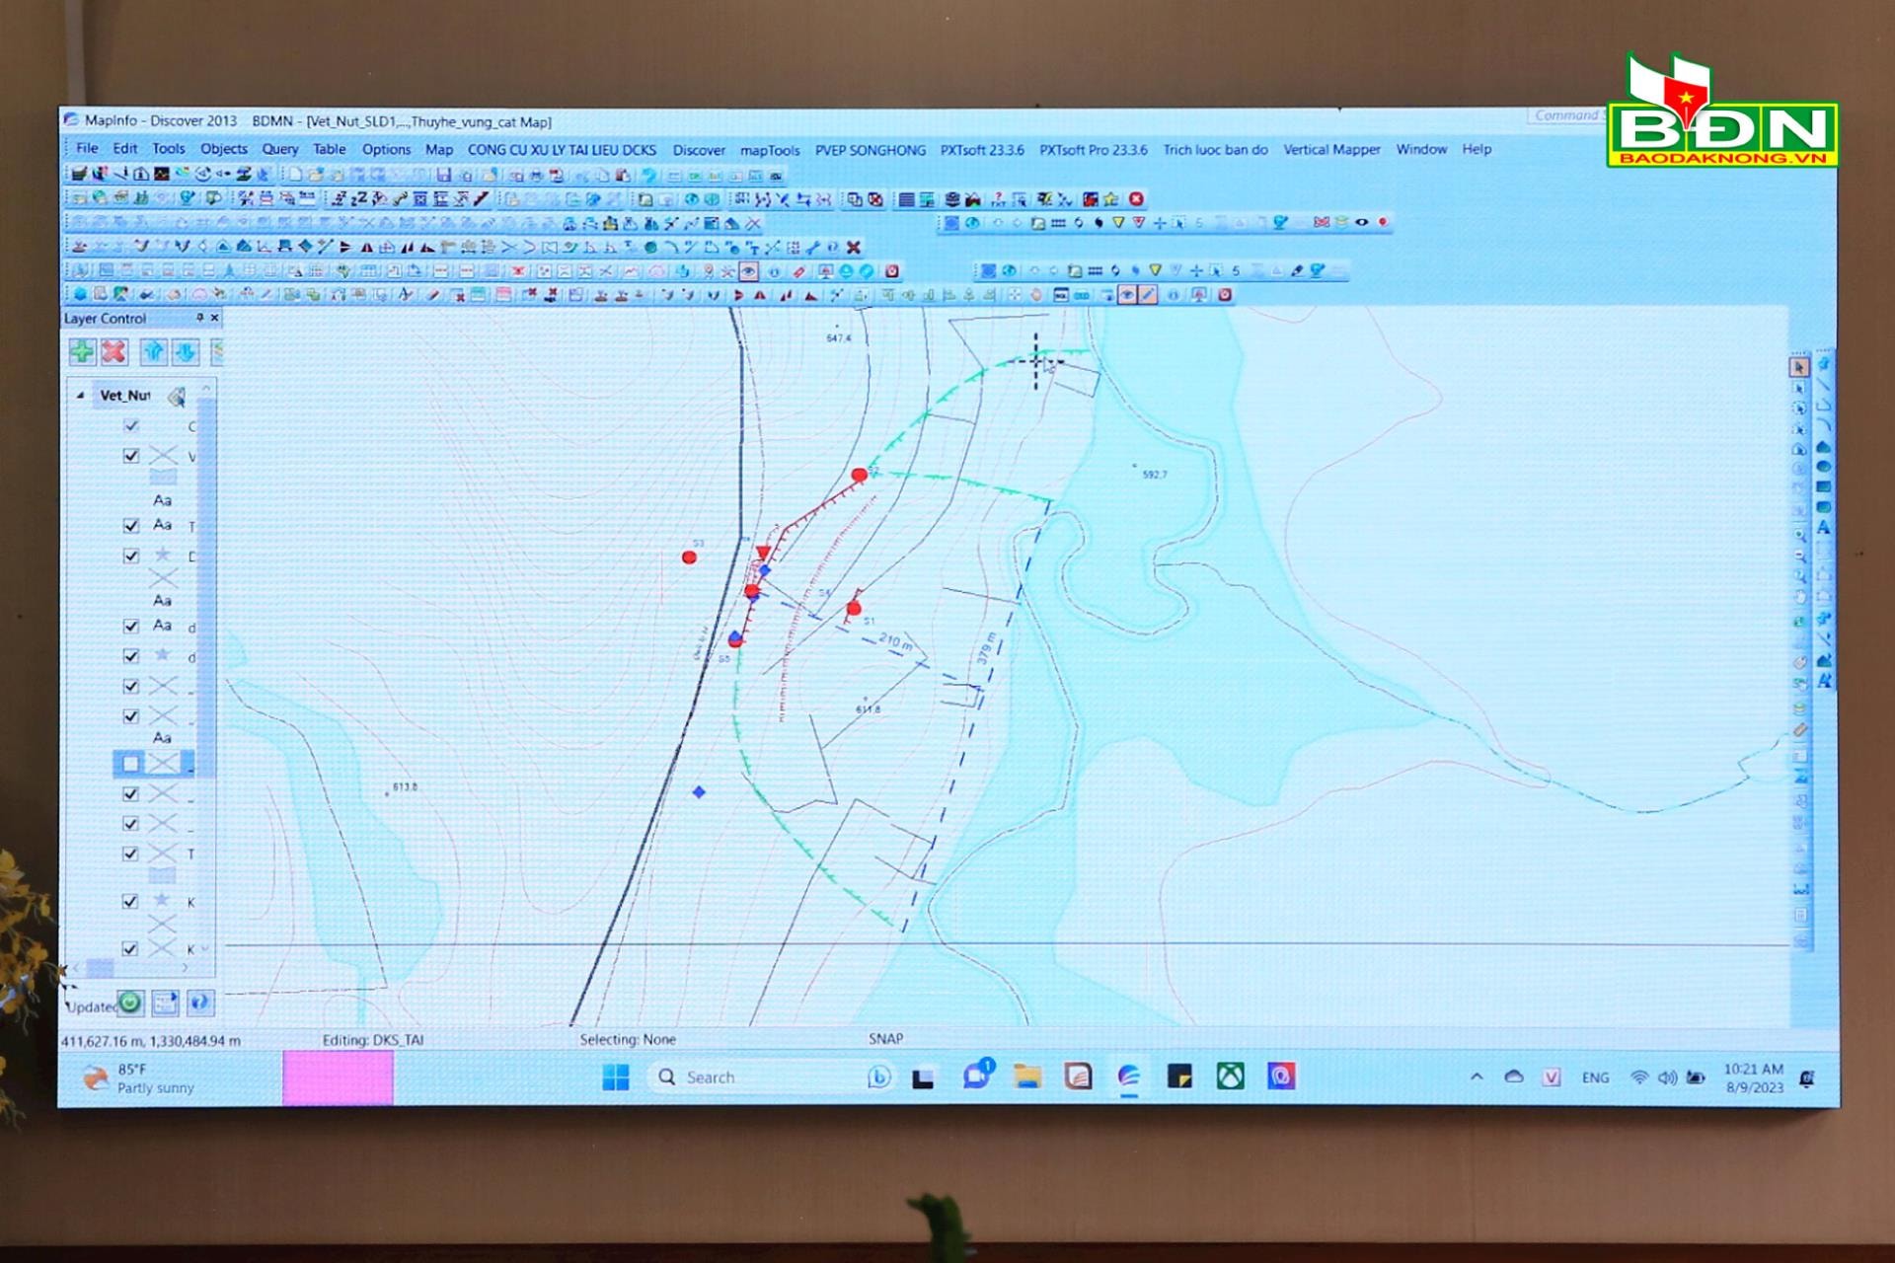
Task: Click the blue diamond marker on the map
Action: [x=699, y=791]
